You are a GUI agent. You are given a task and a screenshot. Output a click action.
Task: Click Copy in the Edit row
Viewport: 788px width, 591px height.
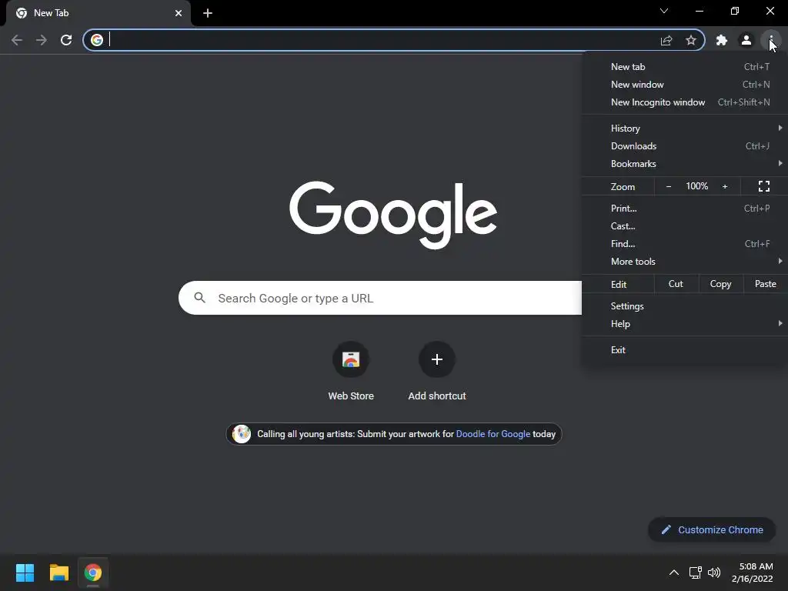pos(720,284)
